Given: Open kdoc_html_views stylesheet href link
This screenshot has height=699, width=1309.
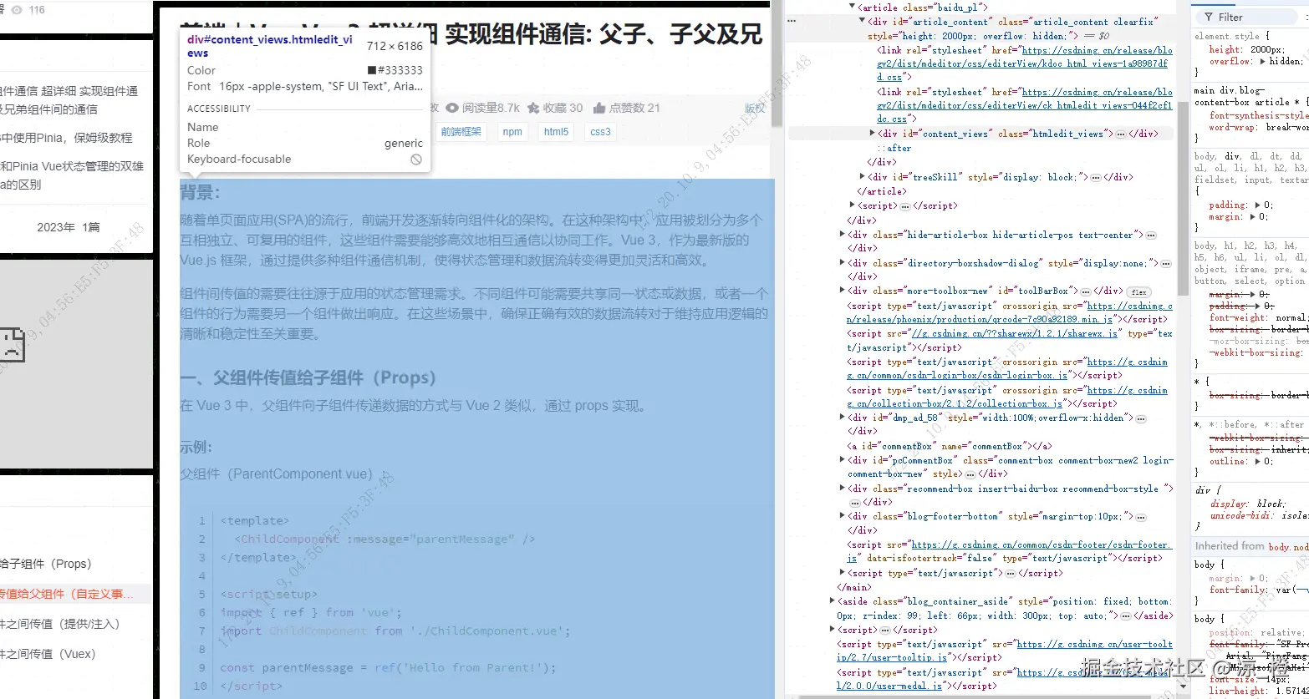Looking at the screenshot, I should pyautogui.click(x=1025, y=63).
